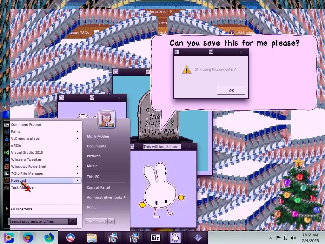The image size is (325, 244).
Task: Launch Paint from the Start menu
Action: [16, 132]
